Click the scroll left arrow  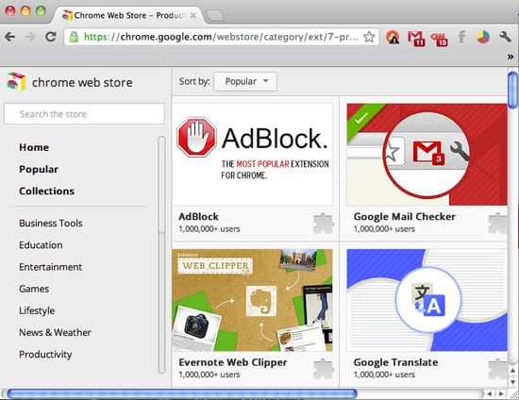tap(489, 393)
